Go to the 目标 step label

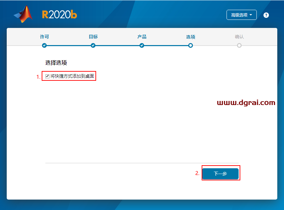pos(93,37)
